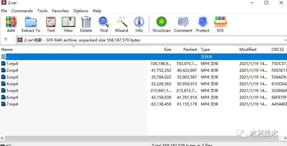Go up one level arrow
Viewport: 287px width, 146px height.
[x=6, y=40]
